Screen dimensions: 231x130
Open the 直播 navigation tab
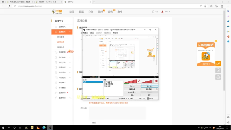pyautogui.click(x=81, y=12)
